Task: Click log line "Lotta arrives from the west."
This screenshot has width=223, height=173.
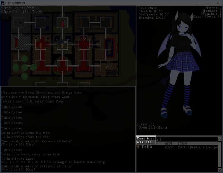Action: [26, 133]
